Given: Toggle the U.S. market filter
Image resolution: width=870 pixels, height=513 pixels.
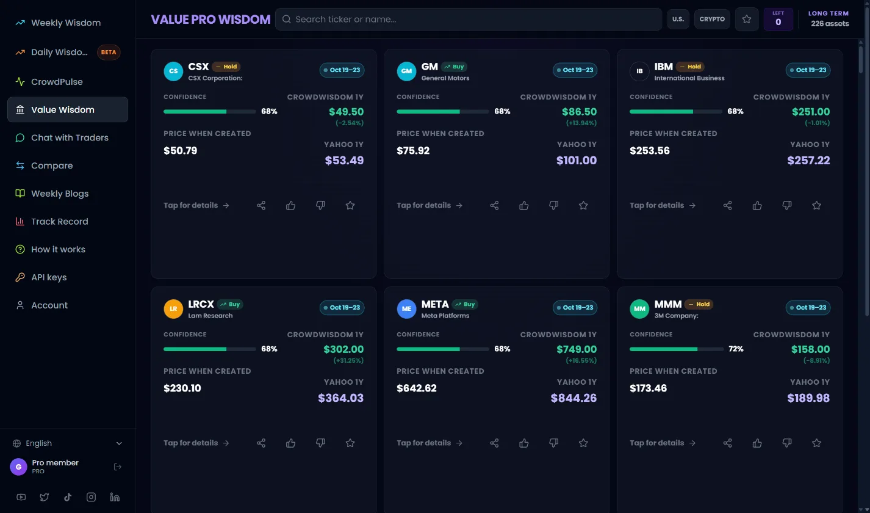Looking at the screenshot, I should tap(678, 20).
